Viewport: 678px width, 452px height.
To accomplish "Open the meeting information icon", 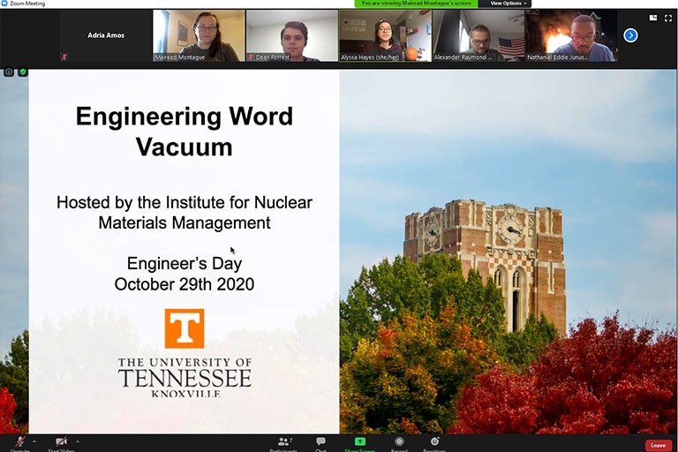I will [9, 72].
